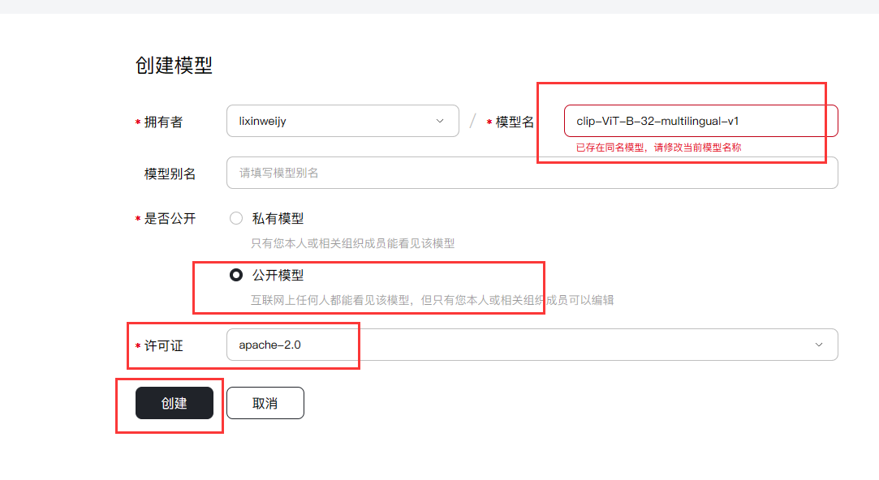Screen dimensions: 879x480
Task: Click the 创建模型 page heading
Action: pos(174,66)
